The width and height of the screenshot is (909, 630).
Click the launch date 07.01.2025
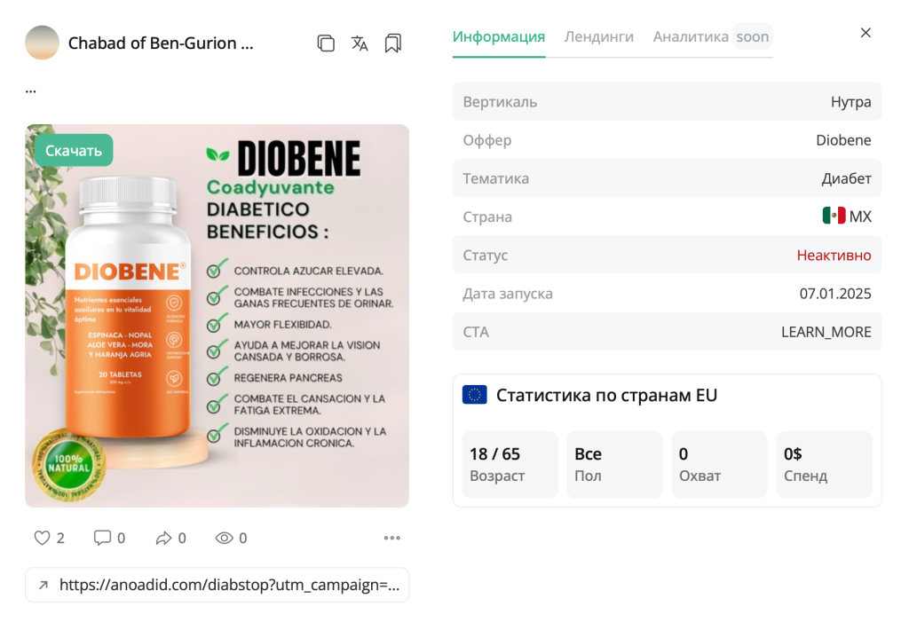coord(835,294)
